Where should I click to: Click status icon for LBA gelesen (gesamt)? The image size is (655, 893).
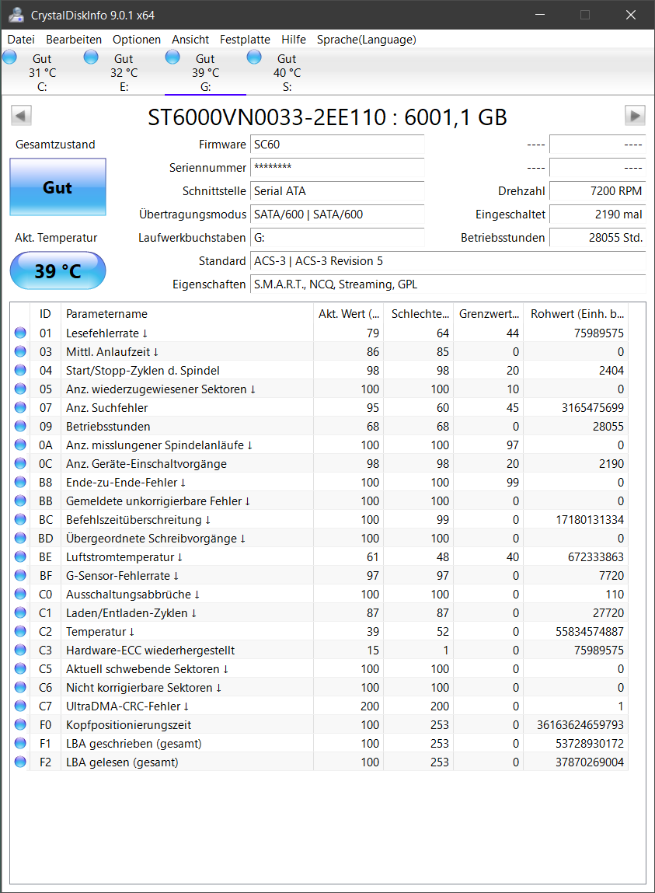(x=20, y=762)
